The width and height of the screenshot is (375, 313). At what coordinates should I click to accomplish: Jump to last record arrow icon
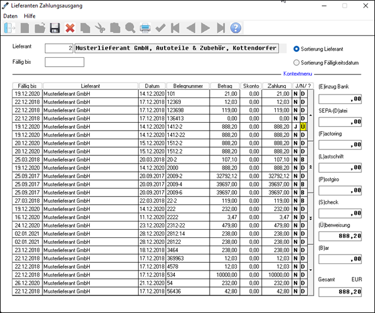[x=221, y=28]
